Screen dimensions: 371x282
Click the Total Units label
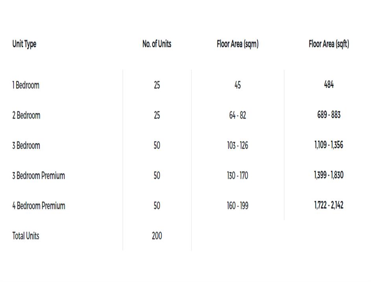[x=26, y=236]
